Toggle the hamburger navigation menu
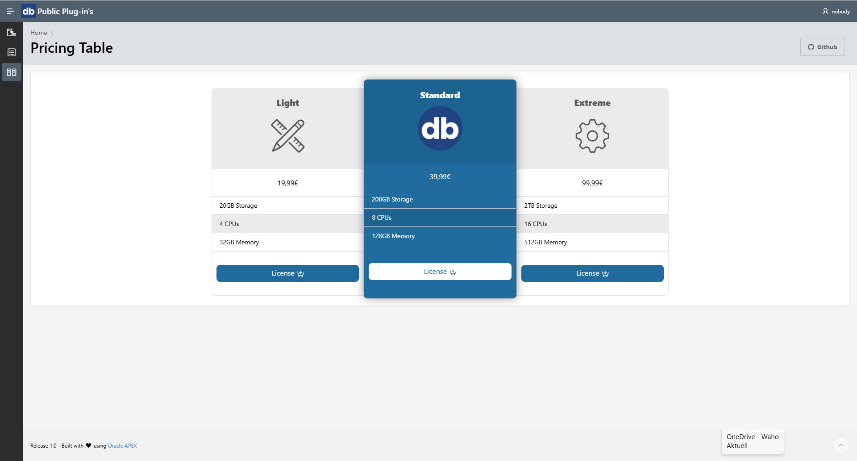 [x=10, y=11]
